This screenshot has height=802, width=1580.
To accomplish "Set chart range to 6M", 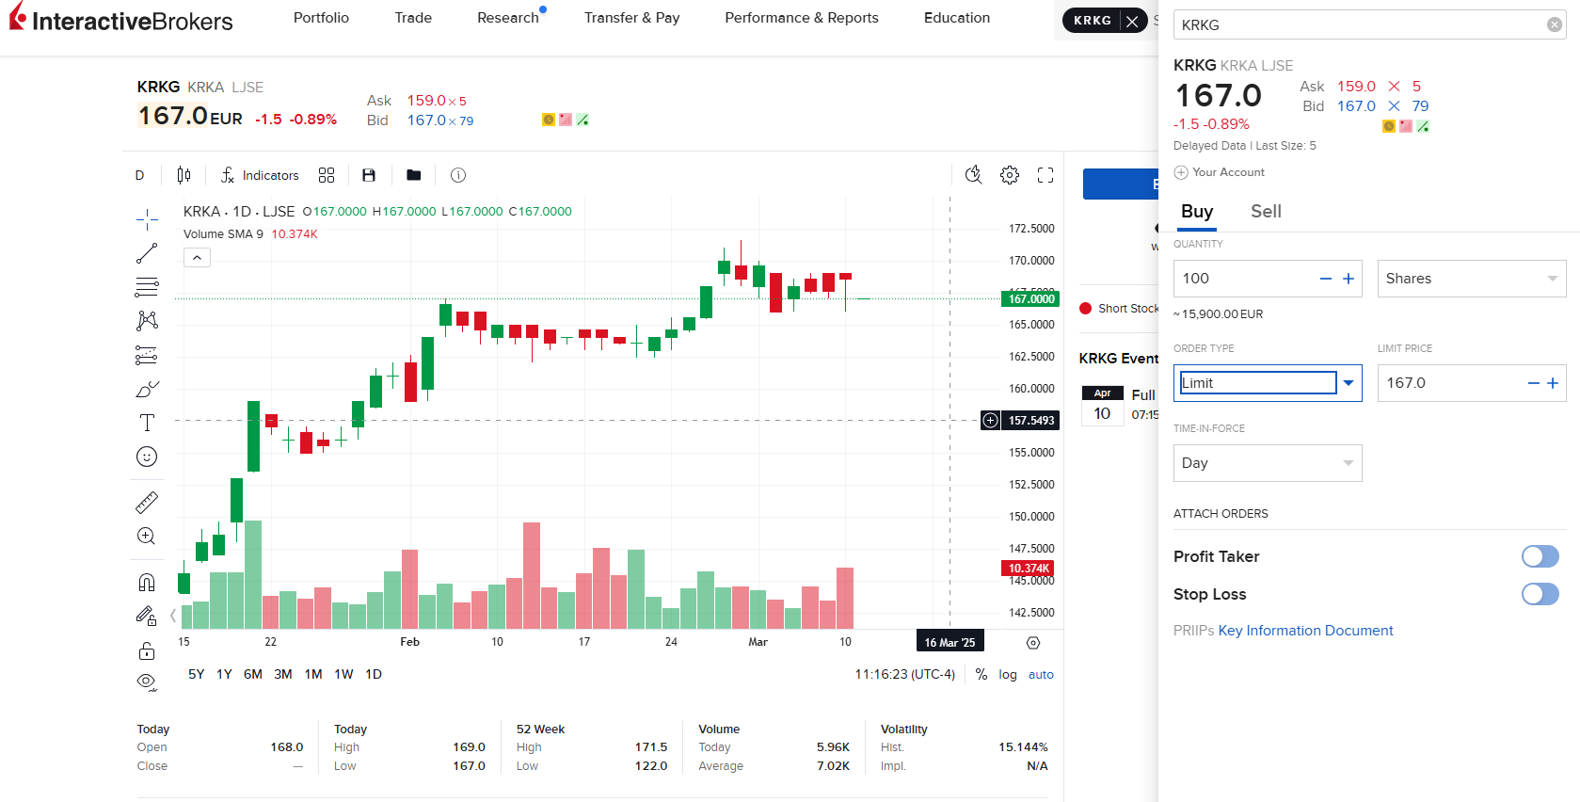I will click(253, 674).
